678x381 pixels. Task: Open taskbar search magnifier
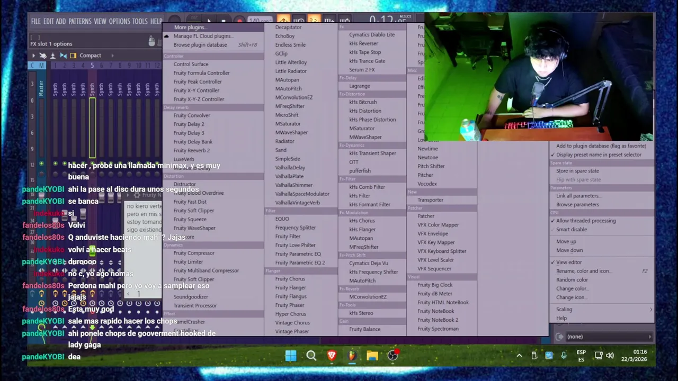[311, 356]
